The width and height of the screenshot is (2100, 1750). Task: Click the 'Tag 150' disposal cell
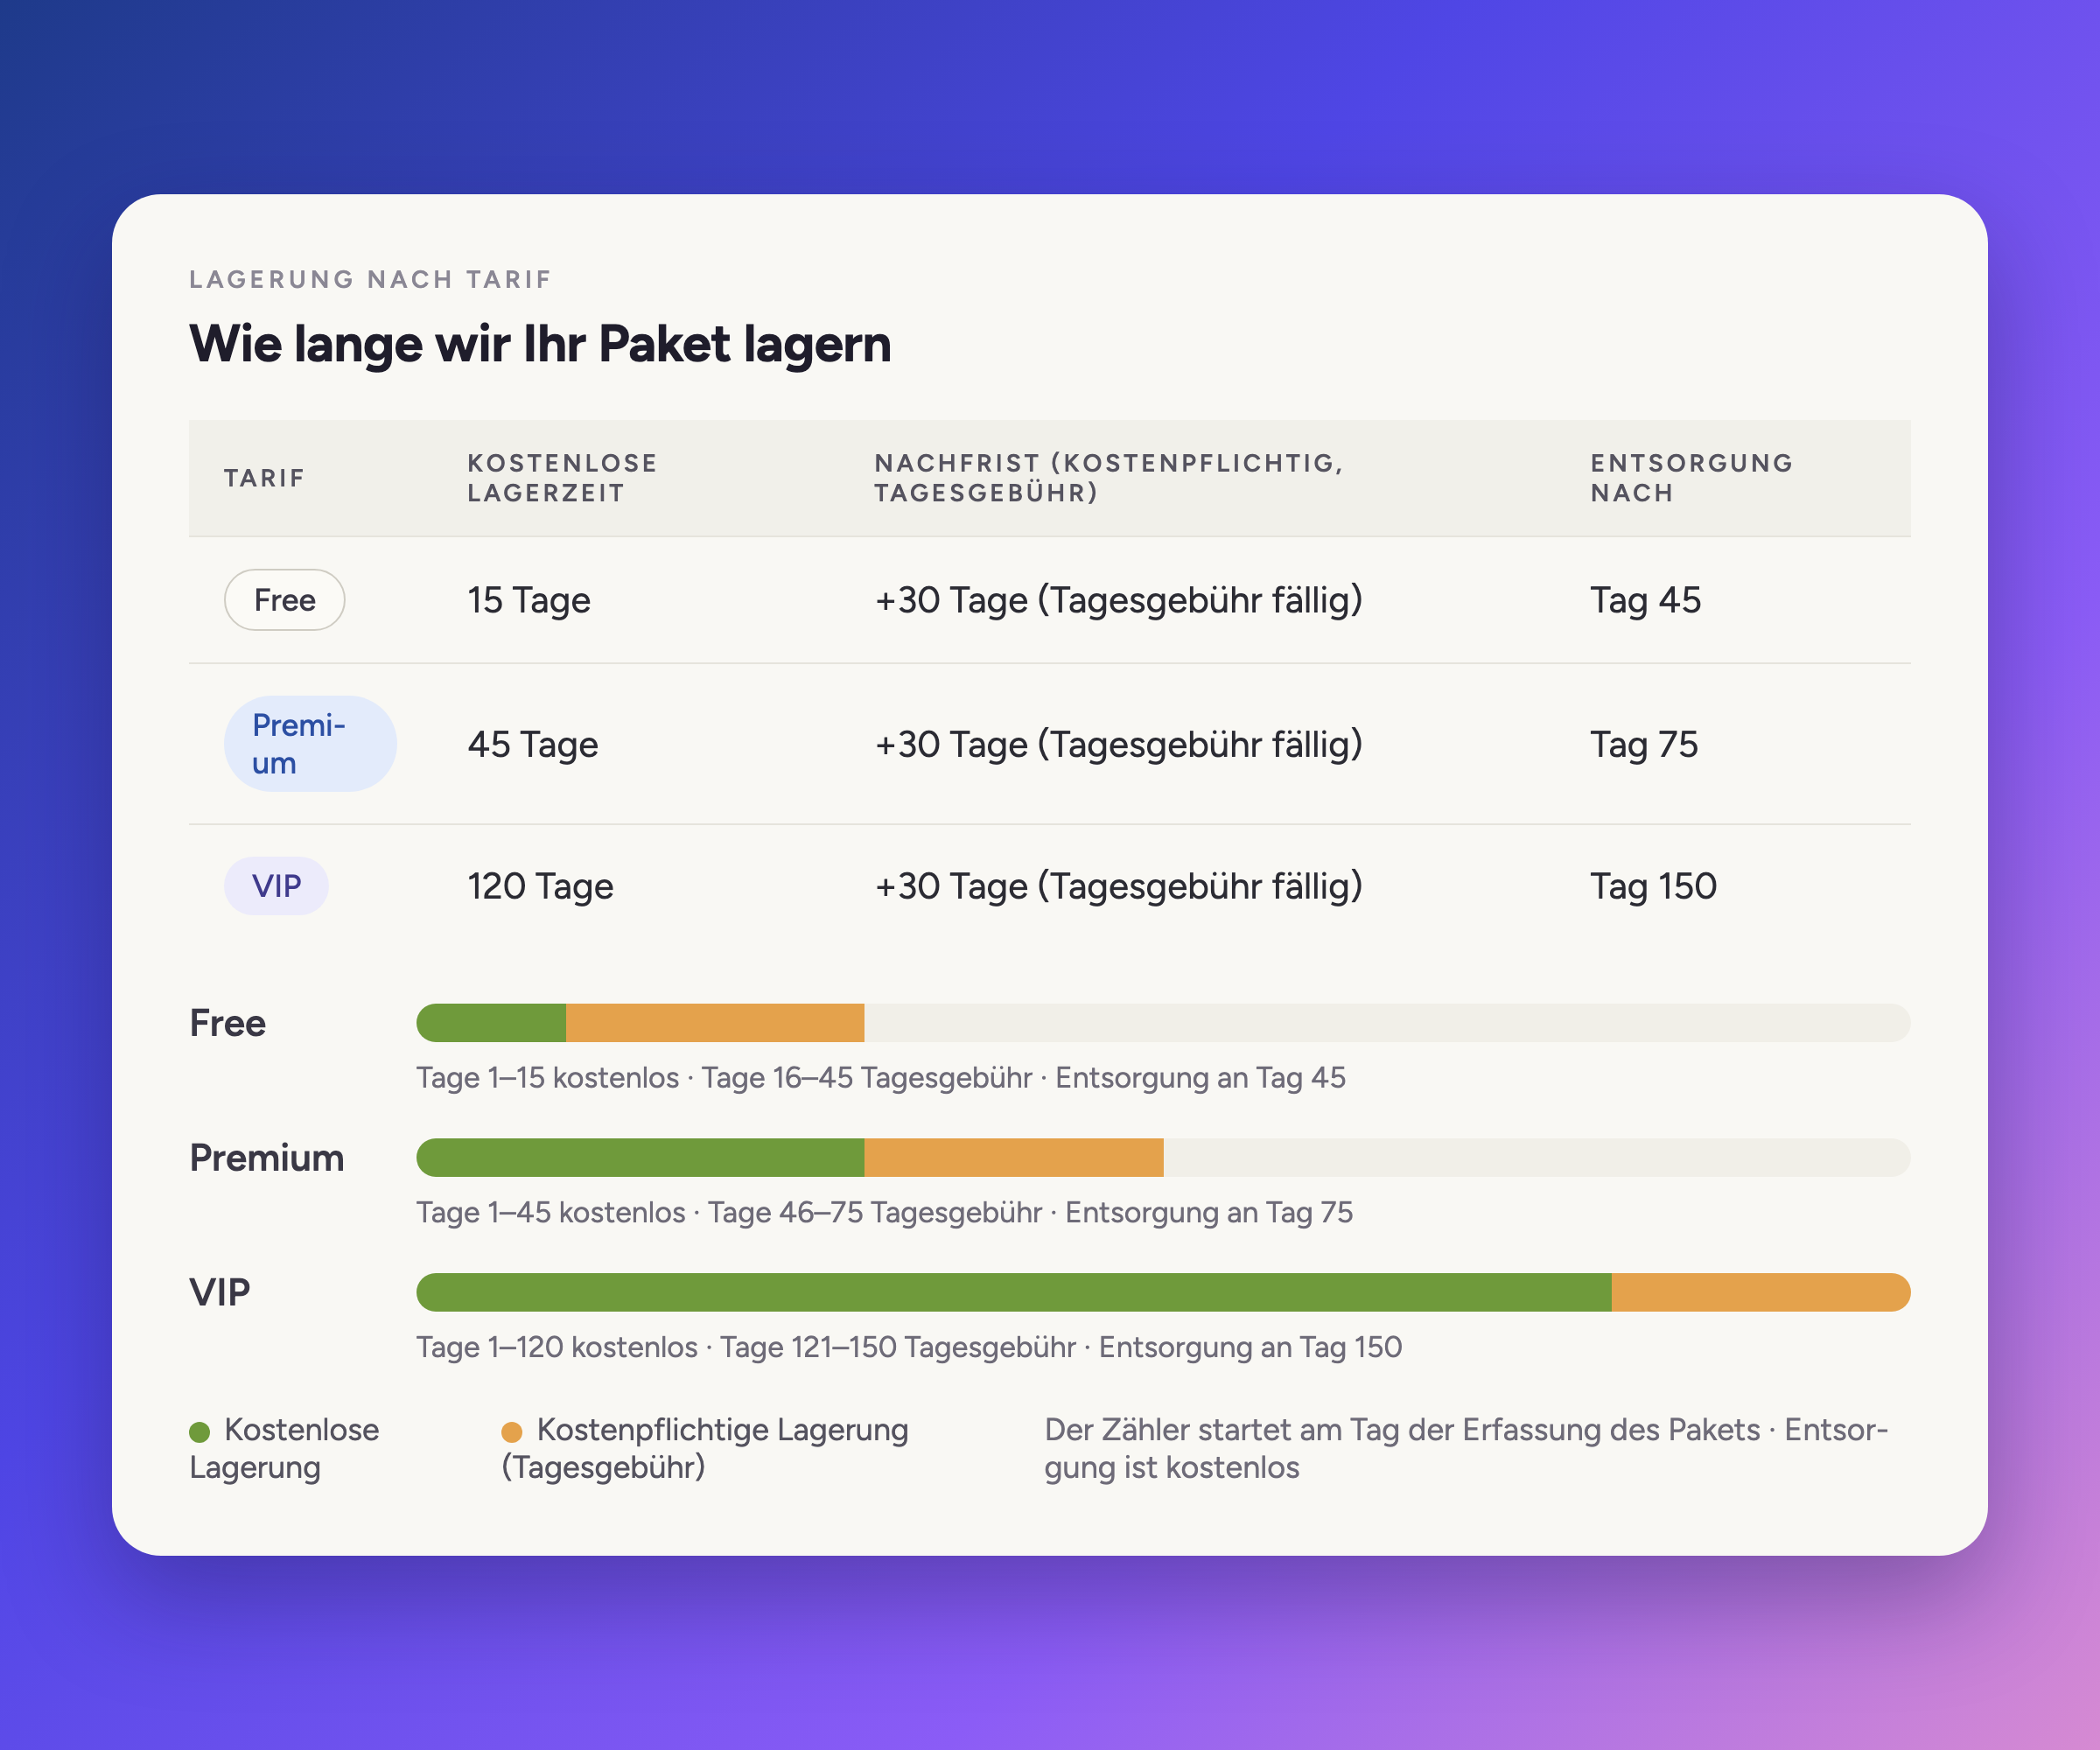coord(1653,886)
